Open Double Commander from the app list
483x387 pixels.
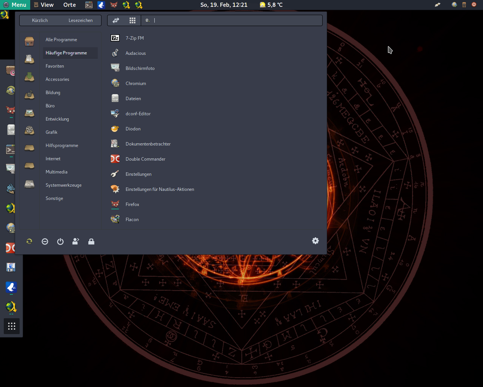145,159
